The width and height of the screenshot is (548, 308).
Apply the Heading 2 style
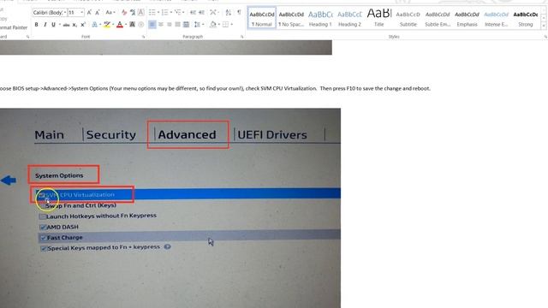pyautogui.click(x=350, y=18)
